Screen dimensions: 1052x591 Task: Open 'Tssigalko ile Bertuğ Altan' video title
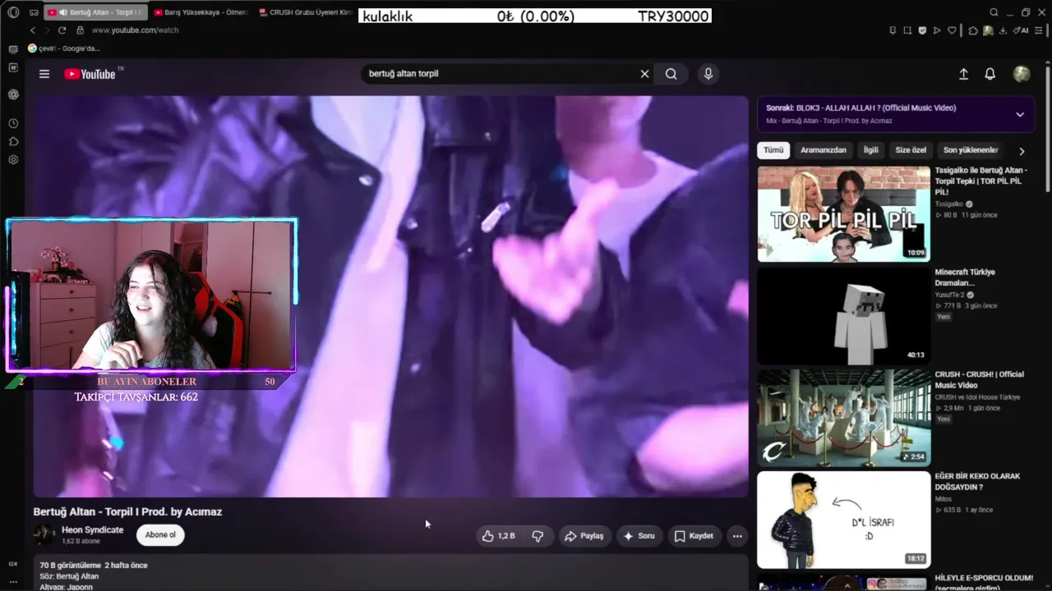coord(981,181)
